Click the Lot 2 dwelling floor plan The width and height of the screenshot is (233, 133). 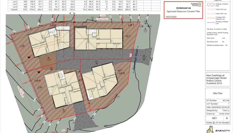49,42
